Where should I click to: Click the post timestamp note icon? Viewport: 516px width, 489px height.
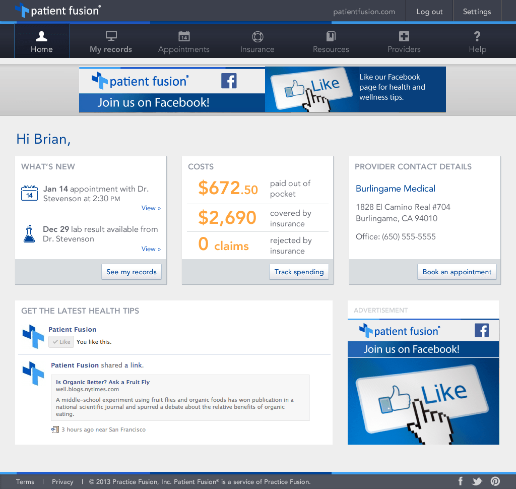(55, 430)
